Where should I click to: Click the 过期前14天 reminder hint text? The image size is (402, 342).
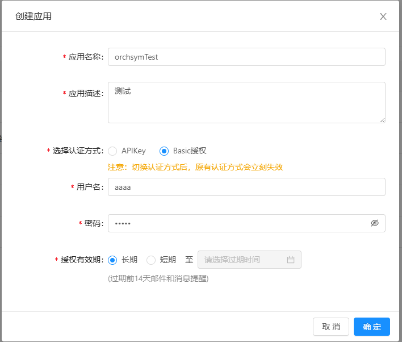point(158,278)
